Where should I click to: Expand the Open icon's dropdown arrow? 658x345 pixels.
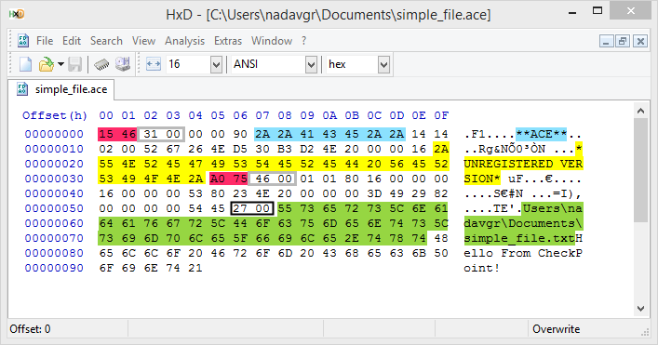[x=60, y=64]
